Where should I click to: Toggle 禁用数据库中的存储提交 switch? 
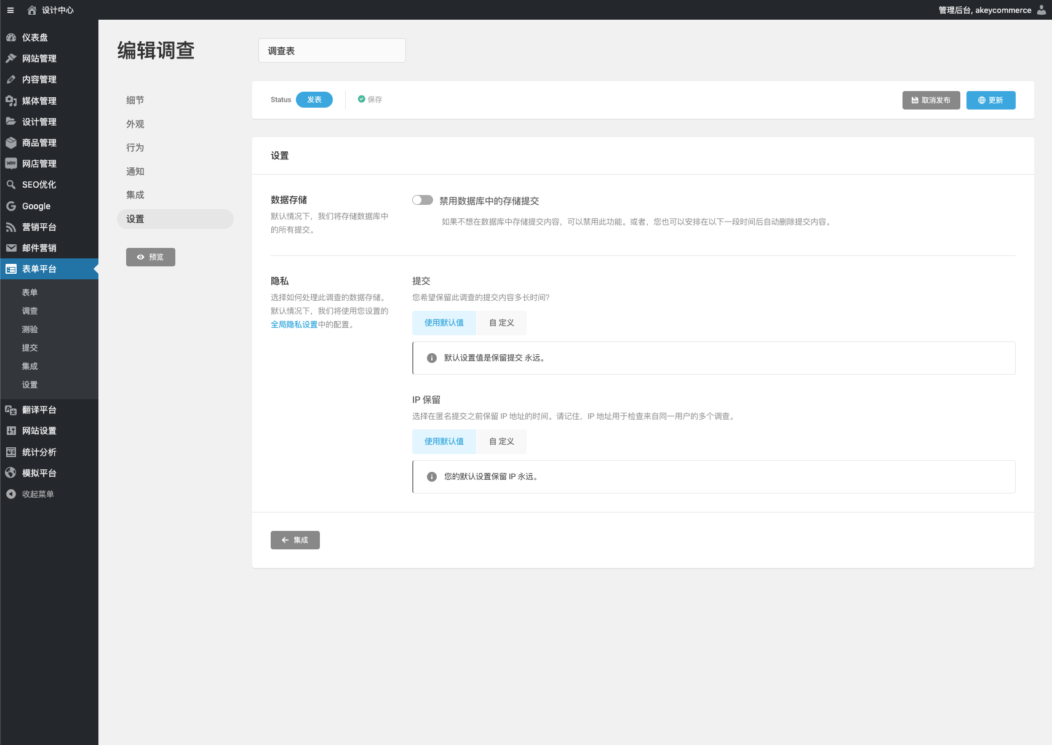coord(423,200)
